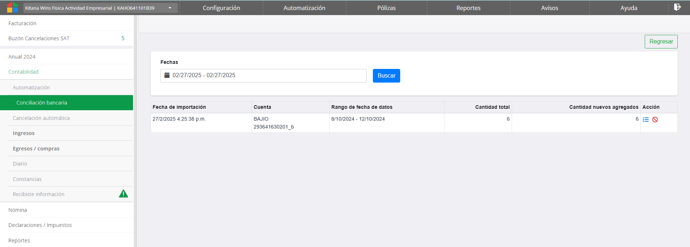Click the calendar icon in date field
Viewport: 690px width, 247px height.
pyautogui.click(x=167, y=75)
